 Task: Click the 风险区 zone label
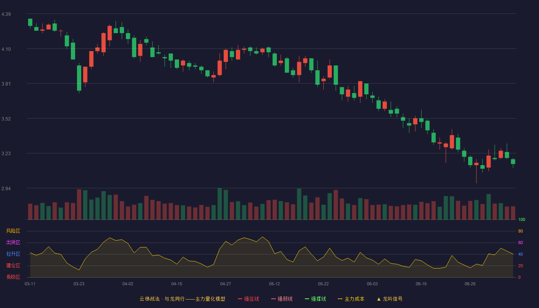click(x=13, y=231)
